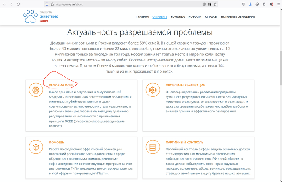Screen dimensions: 282x182
Task: Go to the Главная menu item
Action: pyautogui.click(x=142, y=17)
